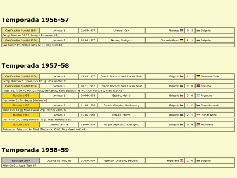Select the 'Temporada 1957-58' heading
This screenshot has height=178, width=237.
coord(35,65)
